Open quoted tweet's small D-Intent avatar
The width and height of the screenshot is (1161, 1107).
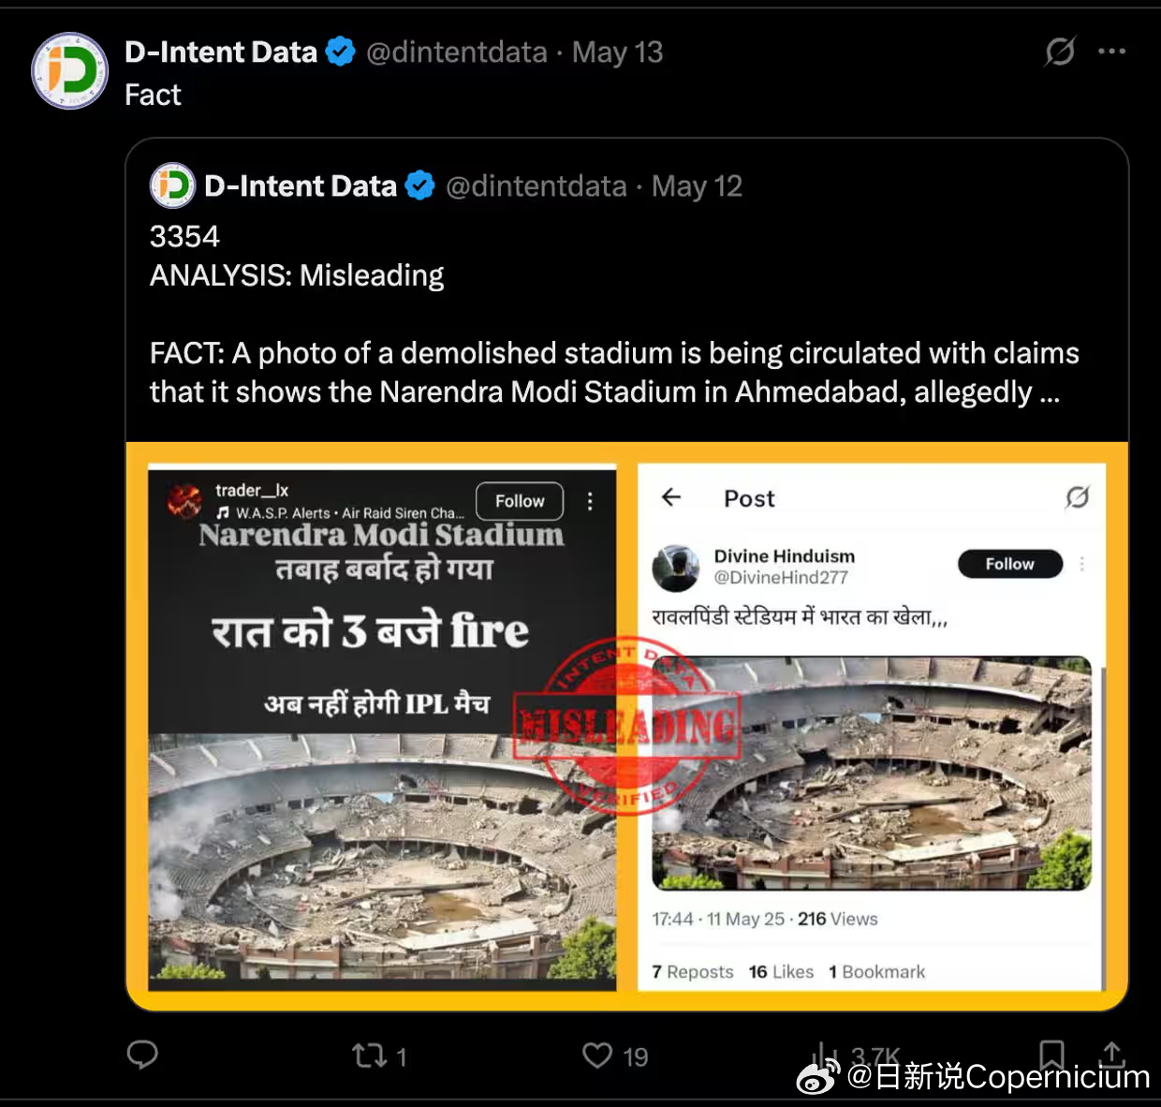pyautogui.click(x=172, y=185)
